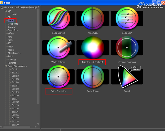Viewport: 165px width, 131px height.
Task: Click the tree scroll down arrow
Action: (38, 124)
